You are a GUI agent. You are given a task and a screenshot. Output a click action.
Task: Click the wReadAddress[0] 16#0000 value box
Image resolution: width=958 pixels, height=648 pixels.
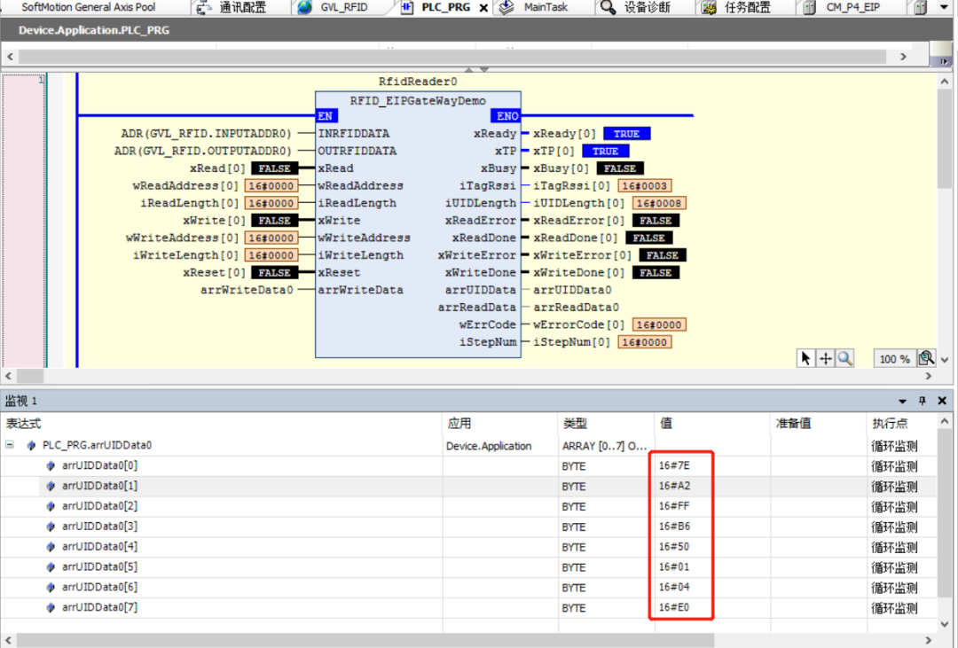click(271, 186)
